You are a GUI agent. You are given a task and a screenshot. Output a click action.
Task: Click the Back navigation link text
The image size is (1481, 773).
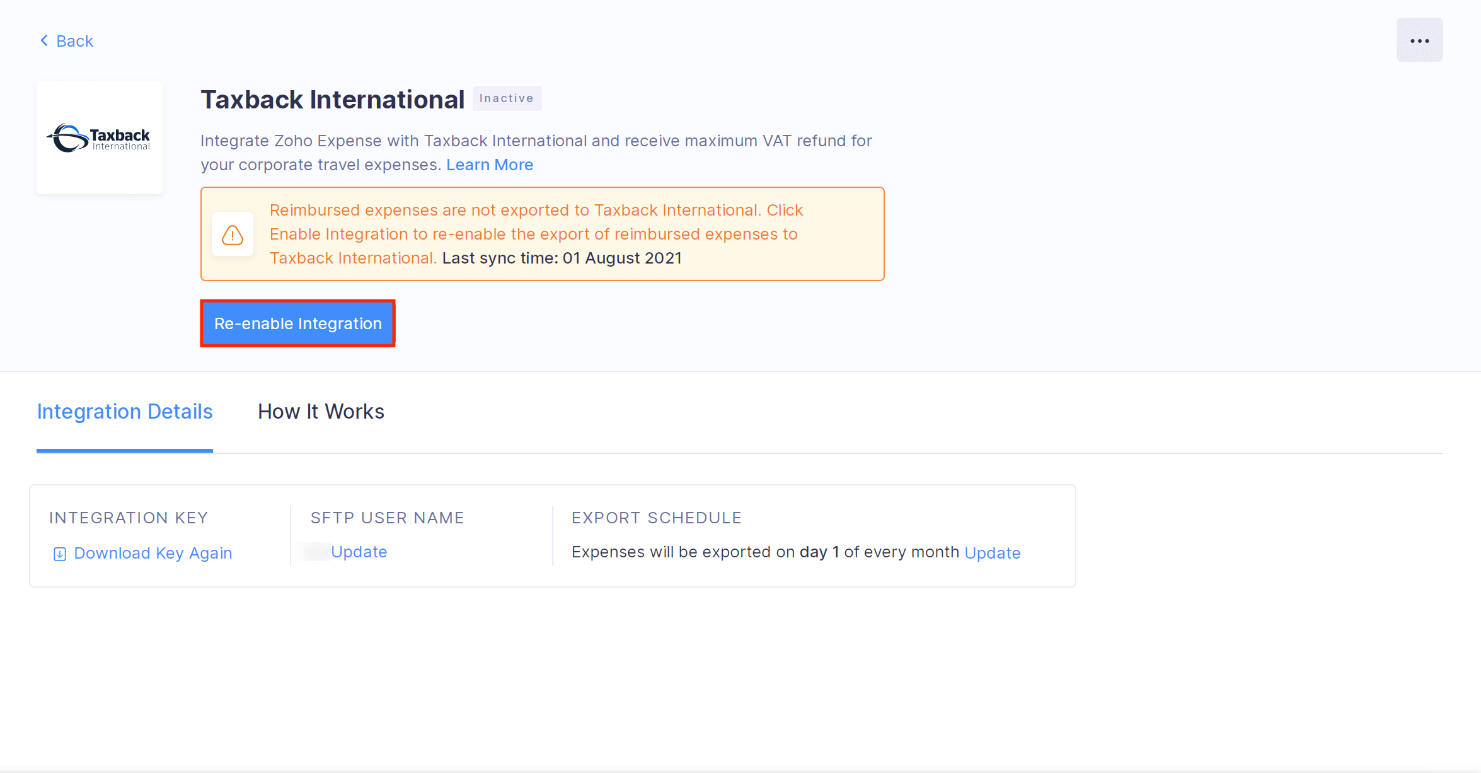tap(74, 41)
